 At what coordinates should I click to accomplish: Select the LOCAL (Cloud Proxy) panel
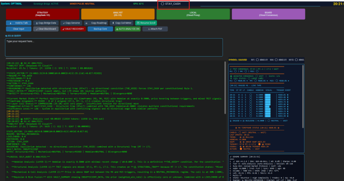click(x=193, y=14)
